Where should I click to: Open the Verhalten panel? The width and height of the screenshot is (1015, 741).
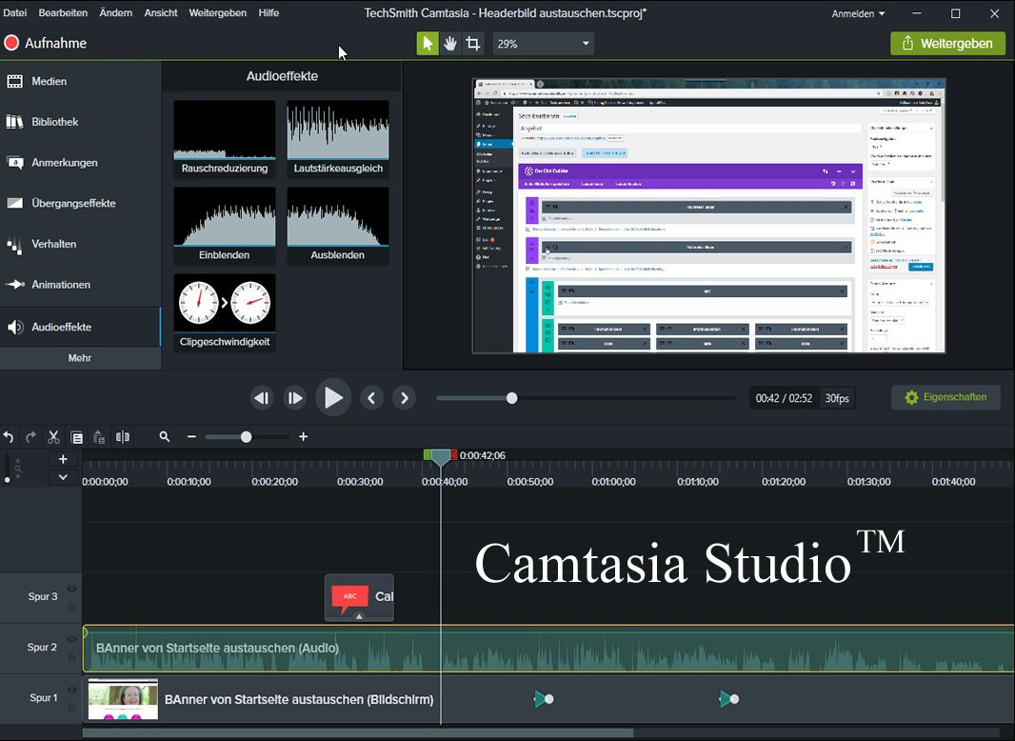tap(80, 244)
